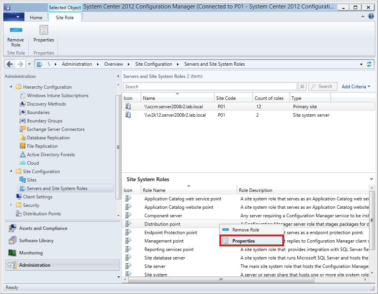Viewport: 378px width, 294px height.
Task: Click the Exchange Server Connectors icon
Action: point(23,129)
